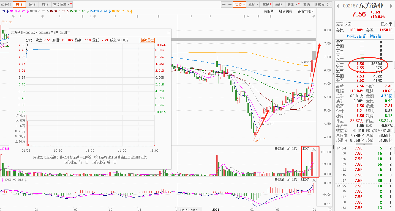Click the 14:55 tick trade row
The image size is (395, 211).
tap(364, 186)
